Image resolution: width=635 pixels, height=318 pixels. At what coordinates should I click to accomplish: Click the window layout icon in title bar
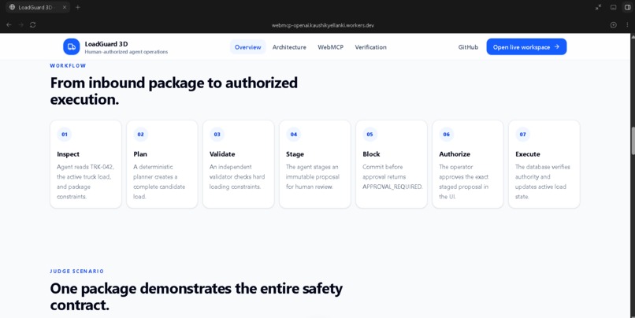[x=614, y=7]
